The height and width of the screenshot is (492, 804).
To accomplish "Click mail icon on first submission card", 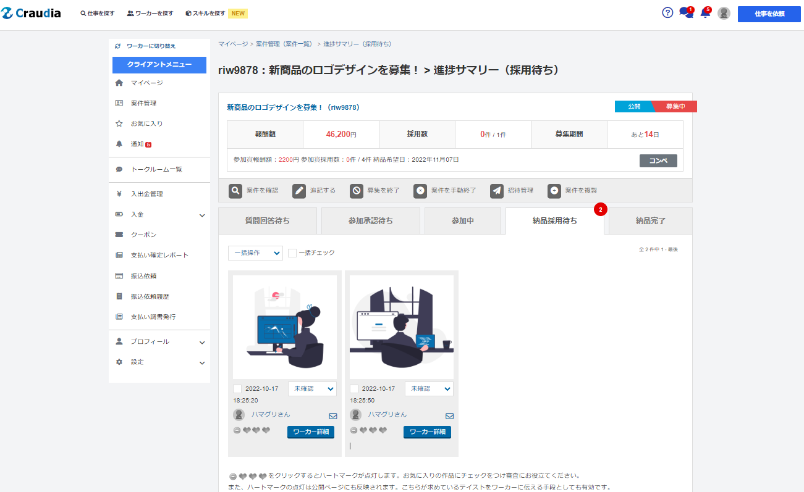I will pyautogui.click(x=333, y=416).
